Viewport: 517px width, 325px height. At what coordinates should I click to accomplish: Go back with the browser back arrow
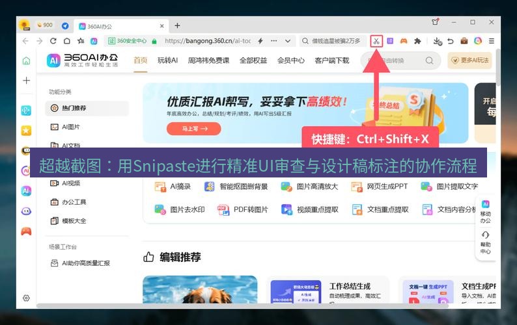(25, 41)
